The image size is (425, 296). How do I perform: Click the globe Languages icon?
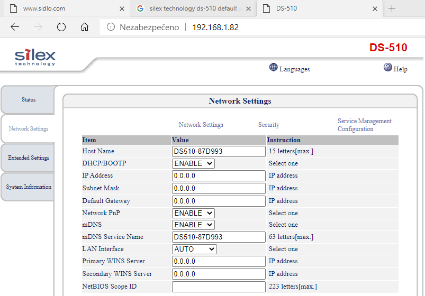(x=273, y=68)
